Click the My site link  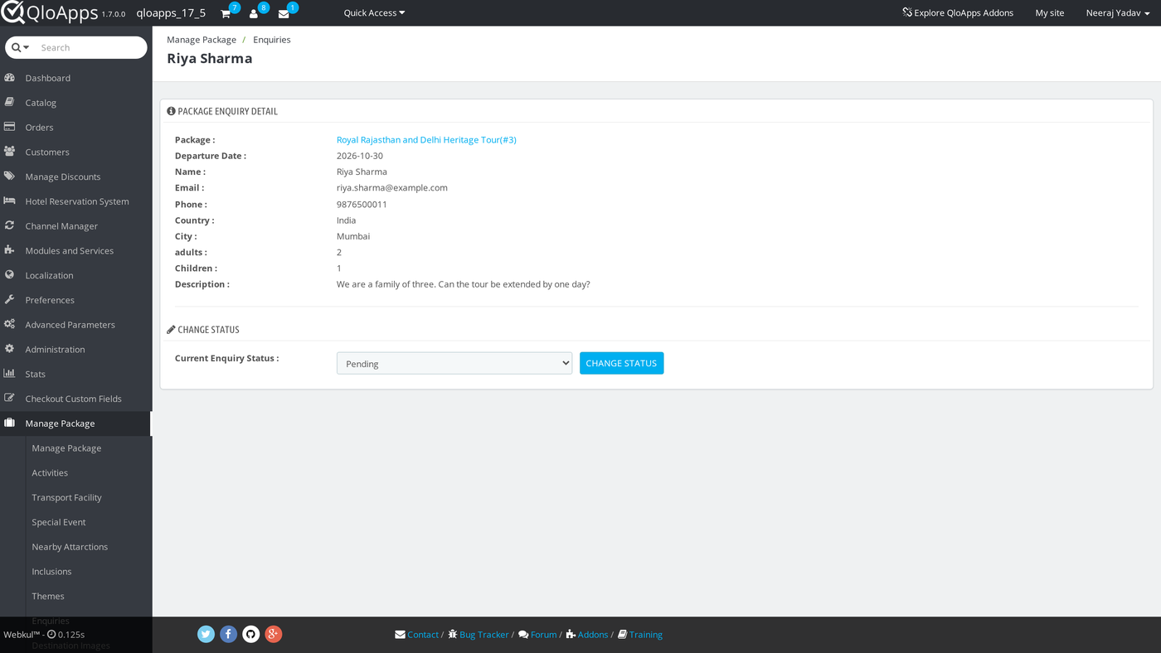click(x=1050, y=12)
